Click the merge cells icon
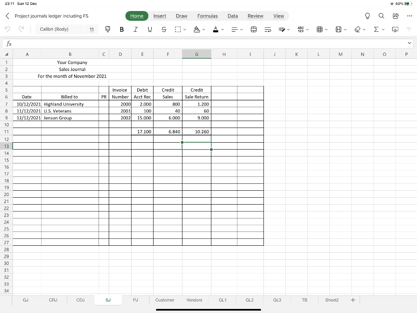 point(254,29)
